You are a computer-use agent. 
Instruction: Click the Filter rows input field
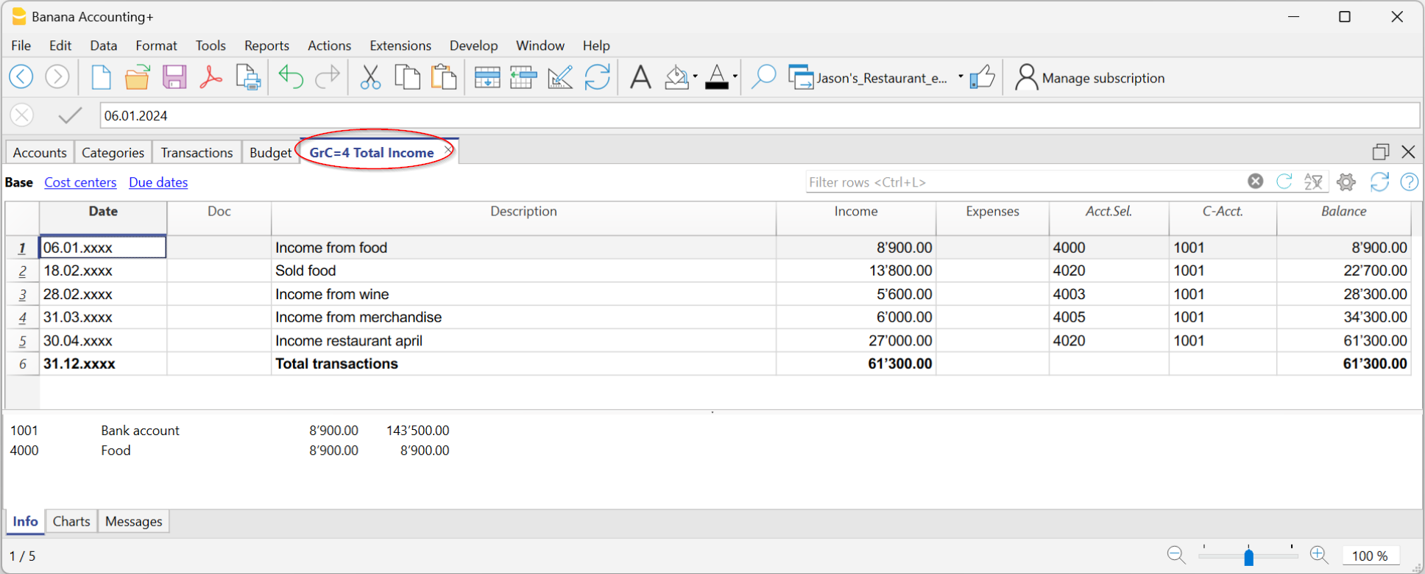click(x=1023, y=182)
